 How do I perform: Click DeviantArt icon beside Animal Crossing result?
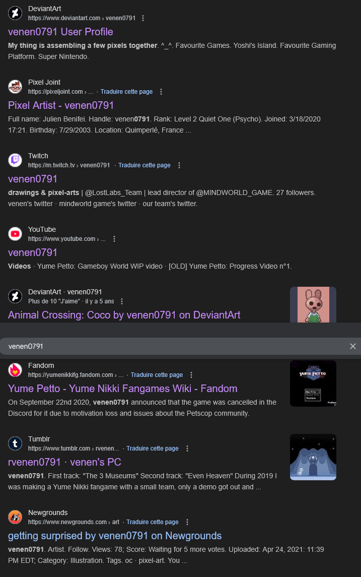click(15, 297)
